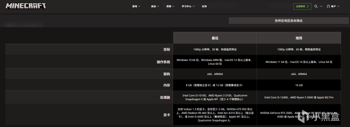
Task: Expand the 游戏 menu chevron
Action: (139, 6)
